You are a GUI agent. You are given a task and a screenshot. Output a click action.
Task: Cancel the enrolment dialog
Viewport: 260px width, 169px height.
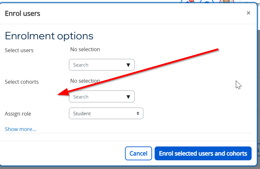pyautogui.click(x=139, y=154)
